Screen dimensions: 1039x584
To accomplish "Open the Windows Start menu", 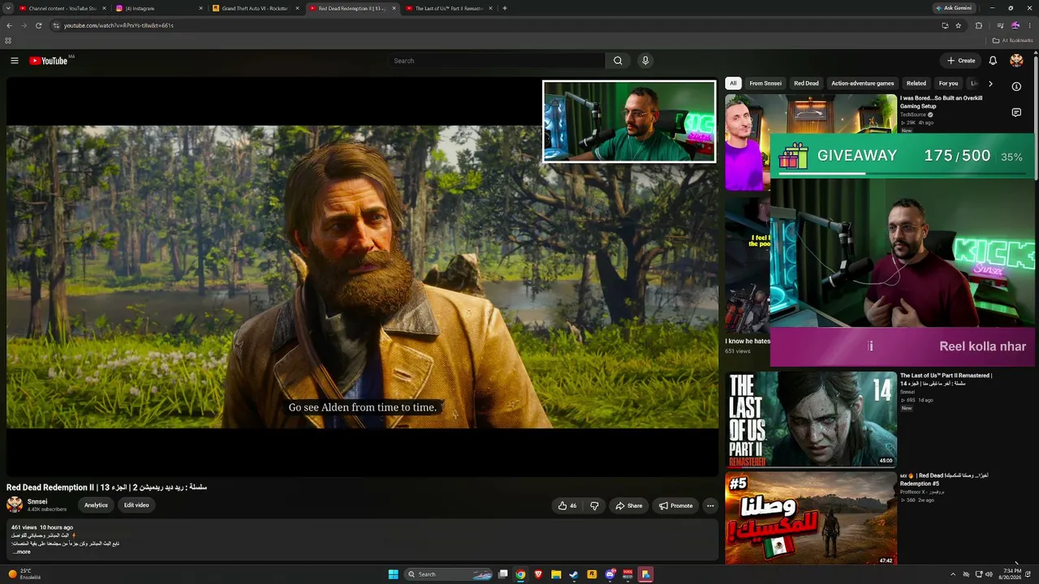I will [x=394, y=574].
